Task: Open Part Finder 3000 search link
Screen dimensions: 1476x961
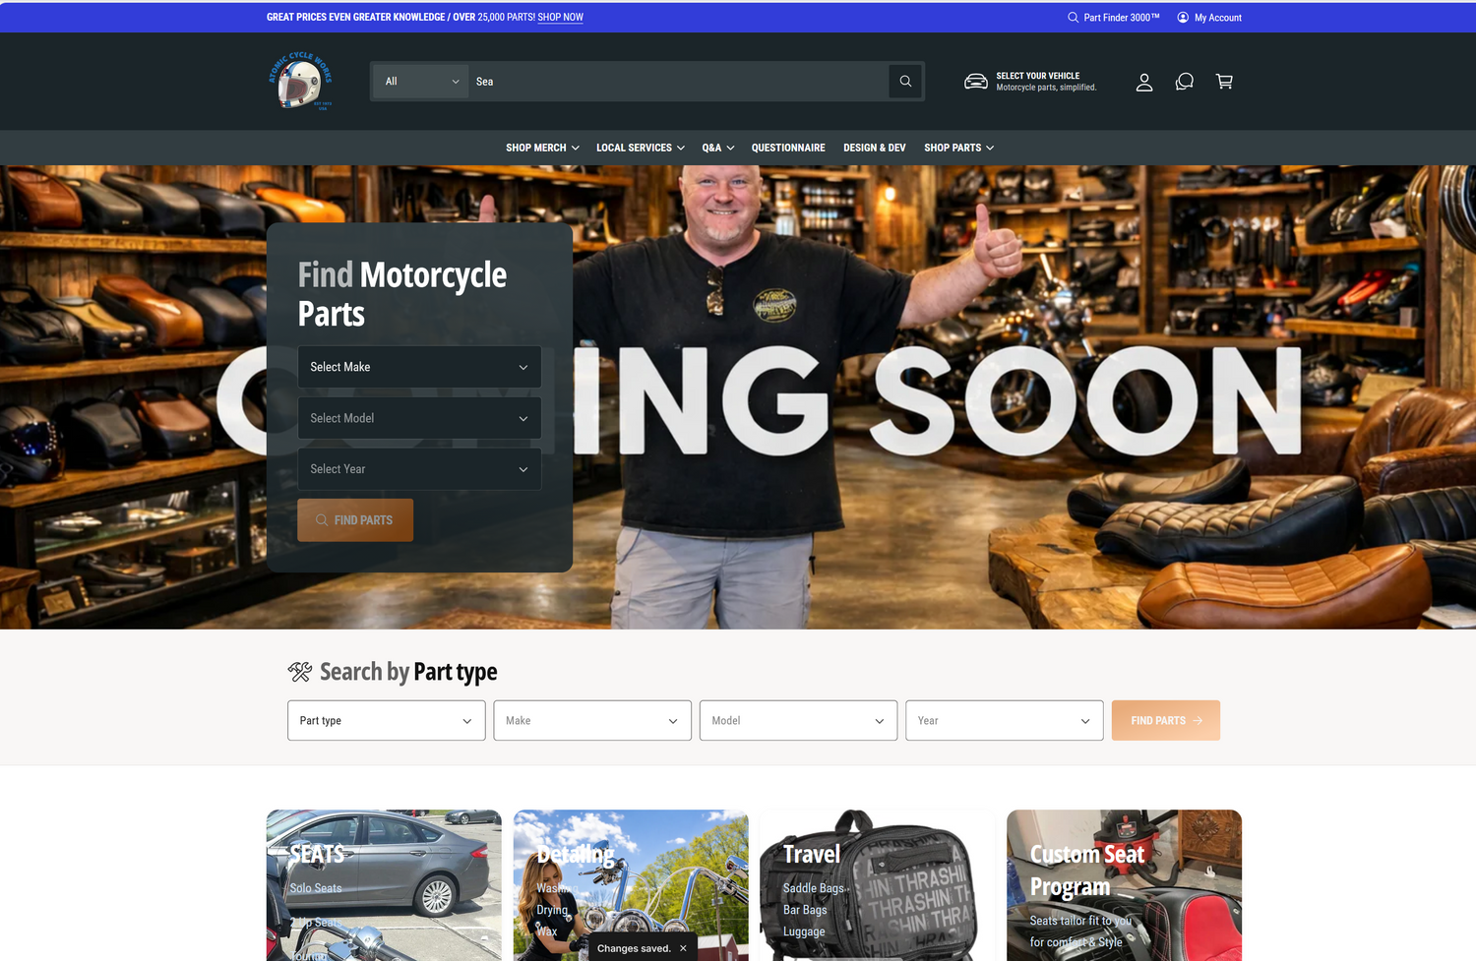Action: 1113,18
